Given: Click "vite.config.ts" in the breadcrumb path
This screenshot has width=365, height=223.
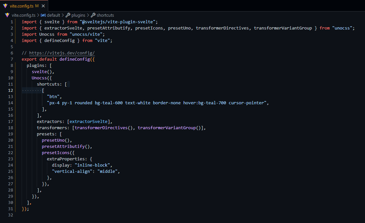Looking at the screenshot, I should 23,15.
